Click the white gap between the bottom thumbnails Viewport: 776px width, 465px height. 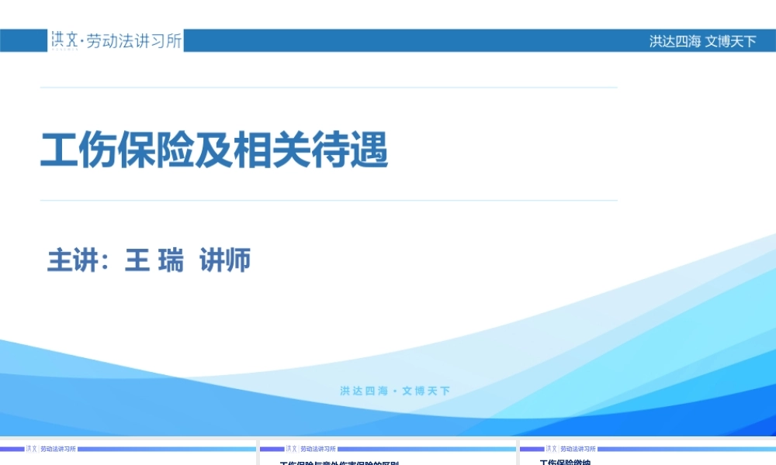pyautogui.click(x=259, y=452)
